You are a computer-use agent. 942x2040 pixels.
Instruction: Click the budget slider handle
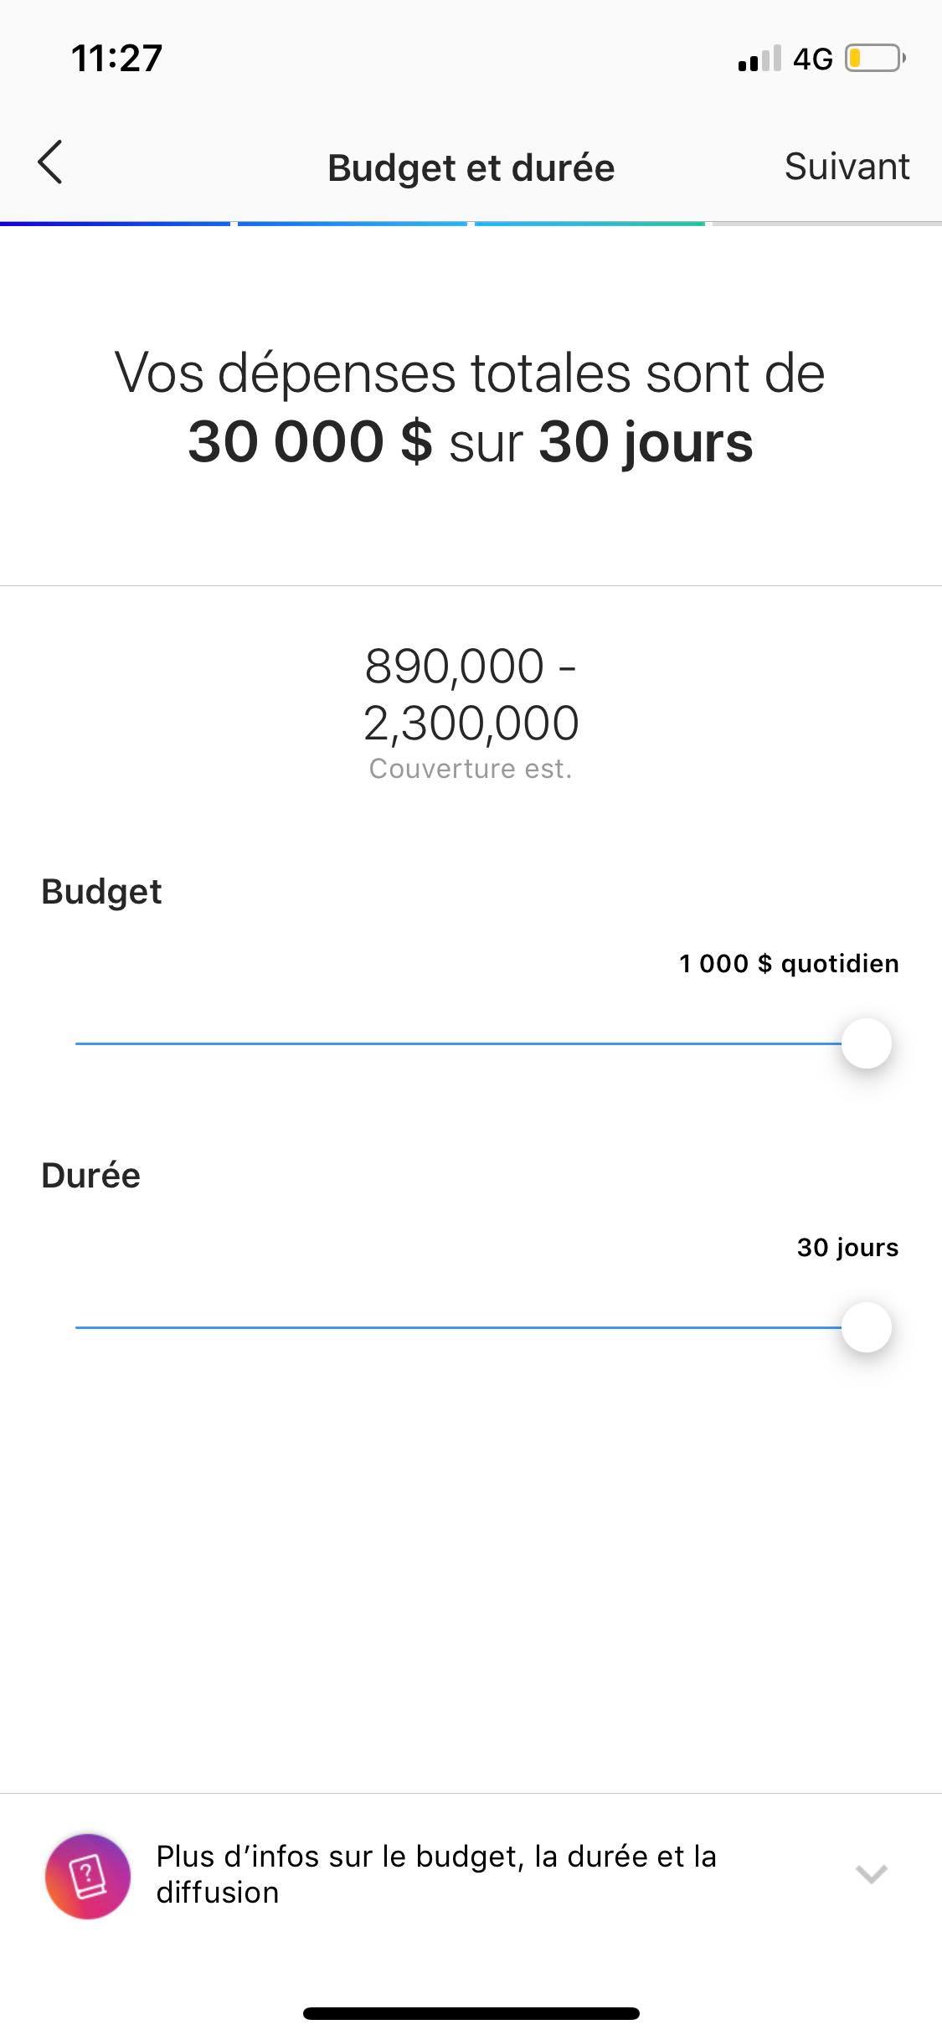pyautogui.click(x=866, y=1043)
